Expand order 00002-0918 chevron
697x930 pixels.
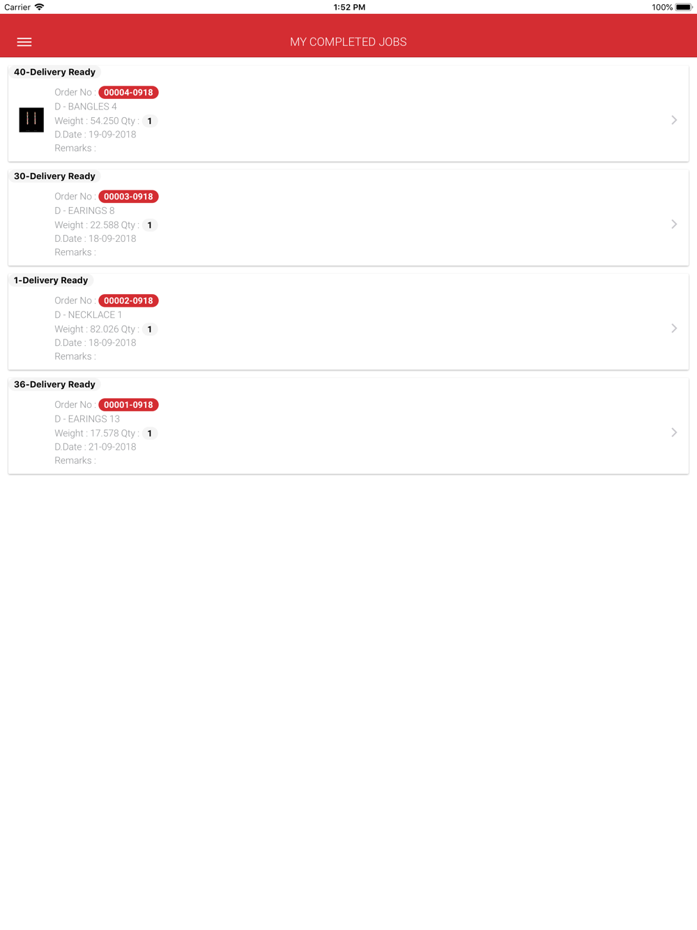pyautogui.click(x=674, y=328)
